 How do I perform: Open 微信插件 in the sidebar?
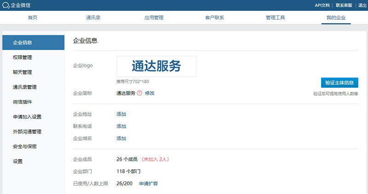[22, 102]
